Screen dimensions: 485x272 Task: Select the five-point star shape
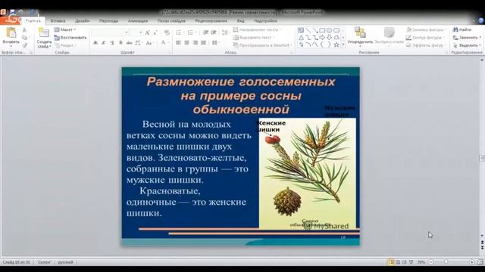[x=336, y=45]
